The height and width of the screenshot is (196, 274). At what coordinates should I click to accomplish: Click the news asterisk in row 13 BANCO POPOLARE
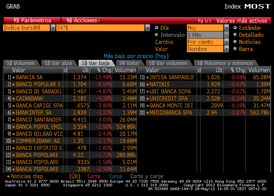[13, 162]
